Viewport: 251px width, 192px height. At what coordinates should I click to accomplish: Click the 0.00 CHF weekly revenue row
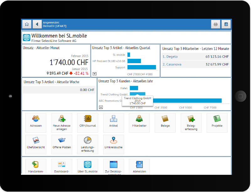(59, 90)
